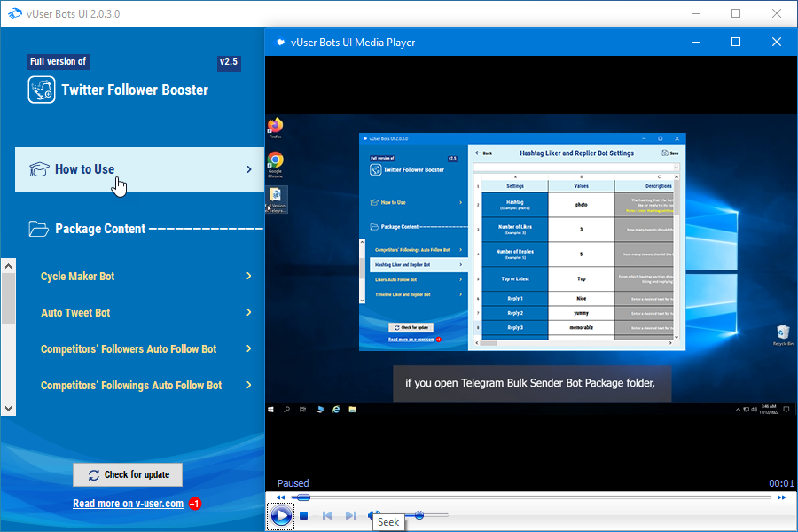Image resolution: width=798 pixels, height=532 pixels.
Task: Expand the Auto Tweet Bot chevron
Action: [x=249, y=312]
